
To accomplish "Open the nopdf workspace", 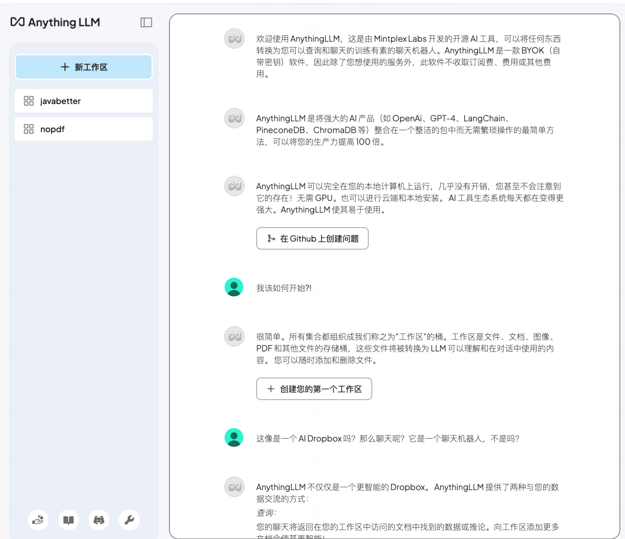I will (84, 129).
